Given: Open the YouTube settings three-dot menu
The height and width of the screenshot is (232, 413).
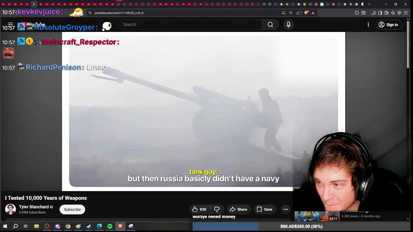Looking at the screenshot, I should pos(368,24).
